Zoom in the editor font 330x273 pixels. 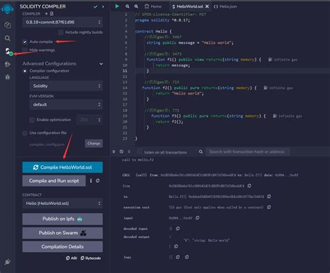pos(136,6)
